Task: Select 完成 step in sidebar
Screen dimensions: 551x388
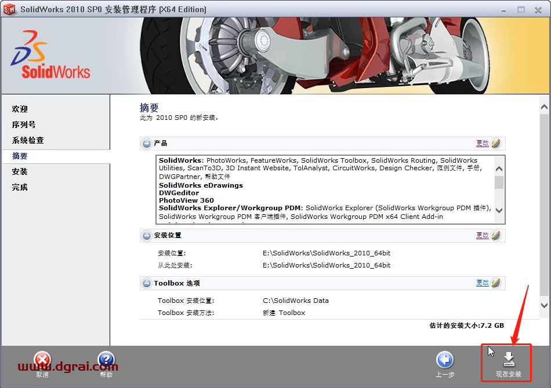Action: point(20,187)
